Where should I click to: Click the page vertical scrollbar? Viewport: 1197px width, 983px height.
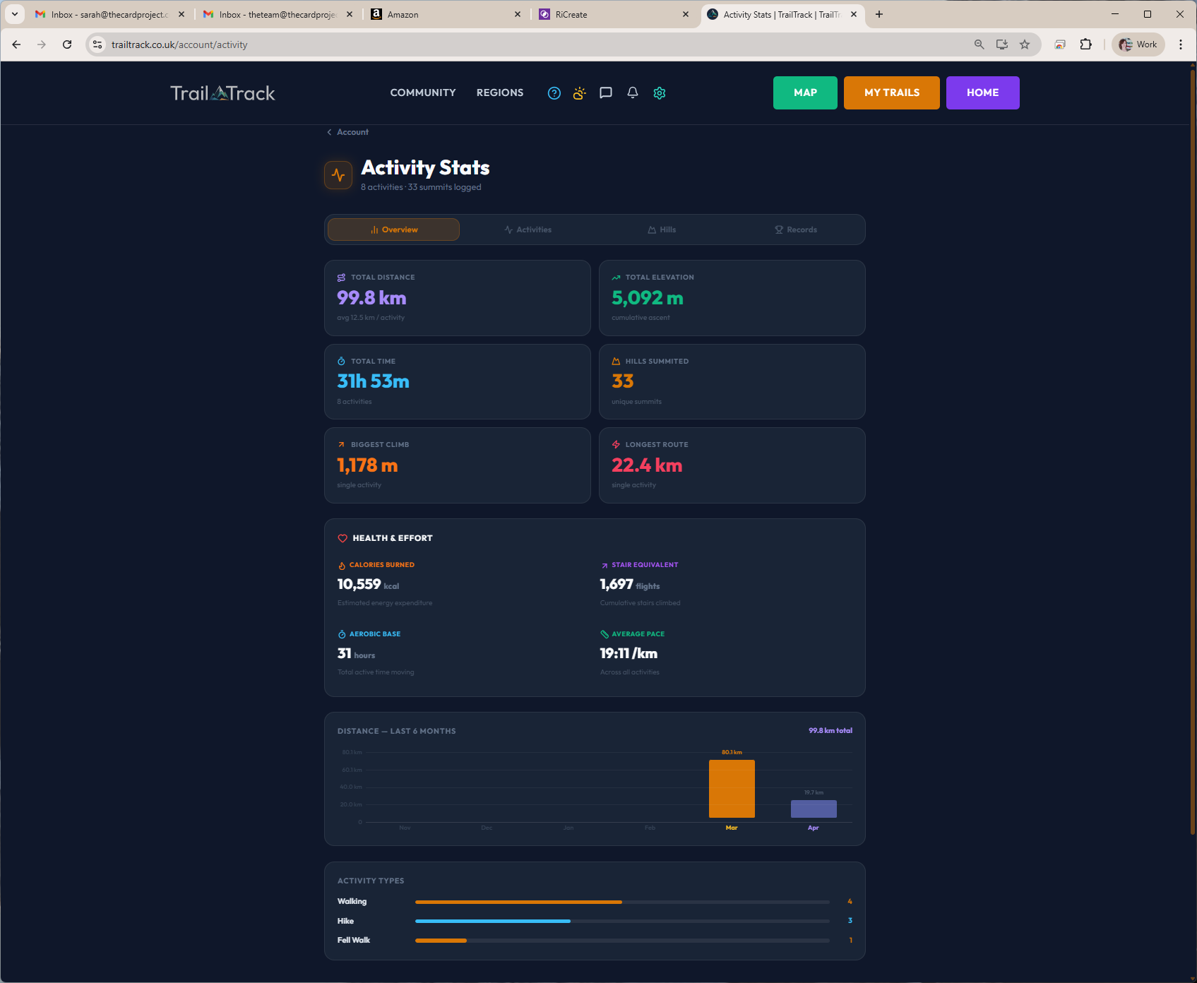tap(1192, 452)
